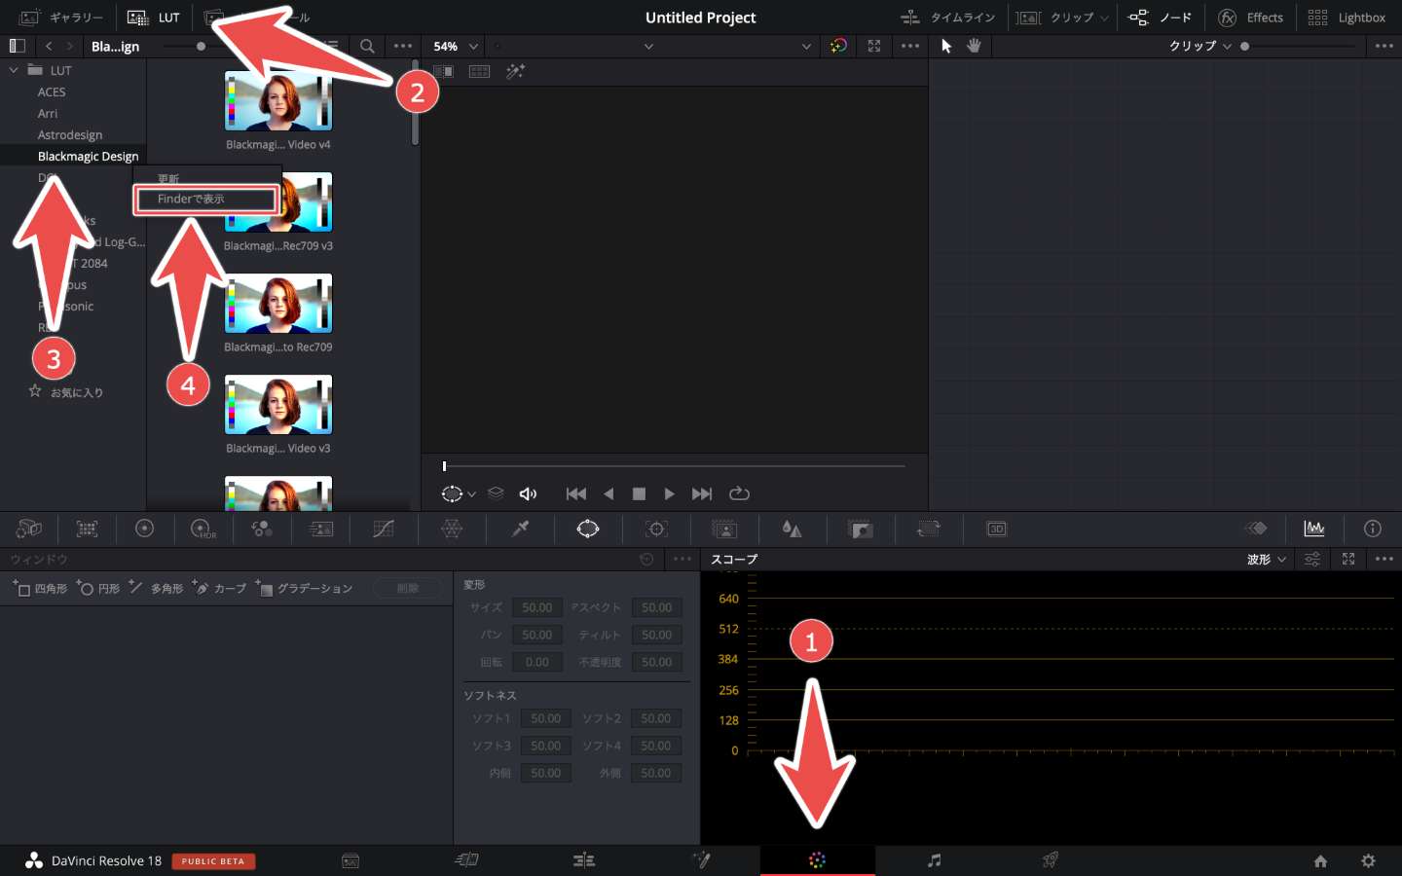Viewport: 1402px width, 876px height.
Task: Toggle the Gallery panel
Action: click(x=61, y=18)
